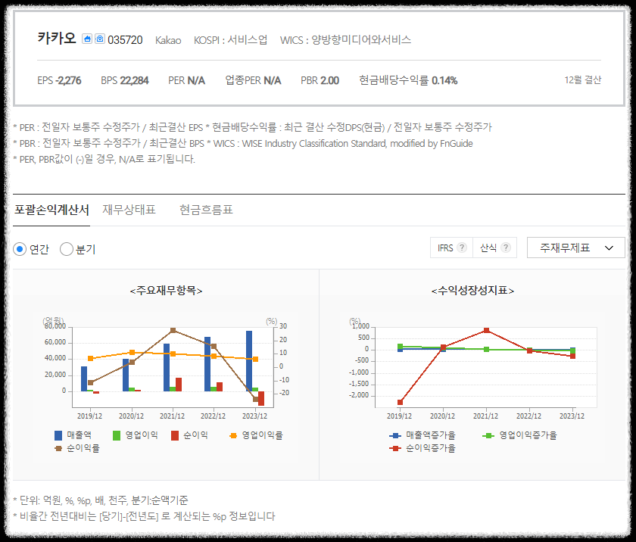Toggle the 매출액 legend swatch
636x542 pixels.
coord(58,435)
